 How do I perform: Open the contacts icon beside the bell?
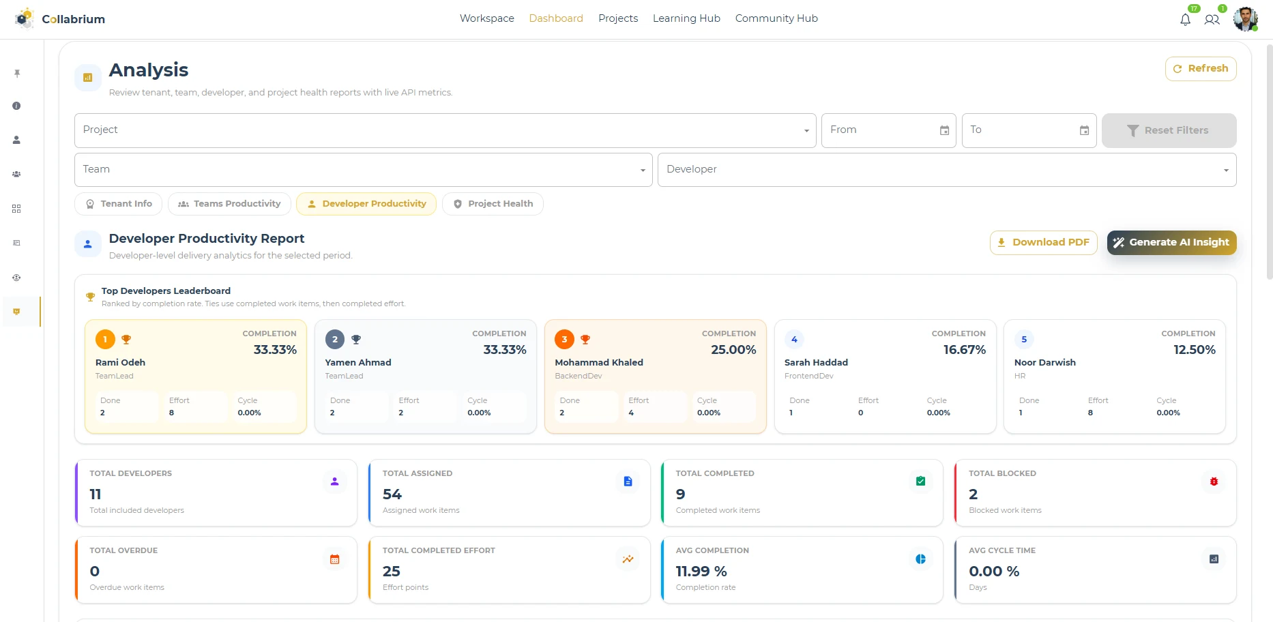coord(1212,20)
